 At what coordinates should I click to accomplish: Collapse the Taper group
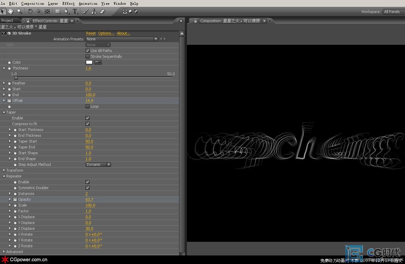4,113
